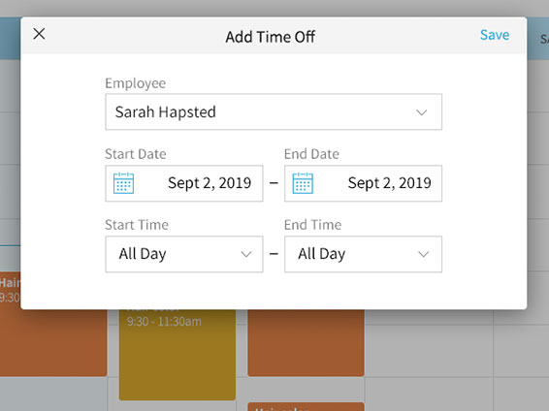The width and height of the screenshot is (549, 411).
Task: Click the chevron arrow in Employee field
Action: [x=421, y=112]
